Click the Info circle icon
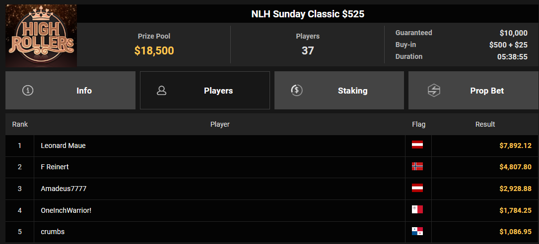539x244 pixels. coord(28,91)
